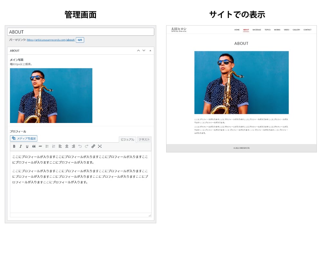Open GALLERY in site navigation
The width and height of the screenshot is (322, 264).
[296, 30]
